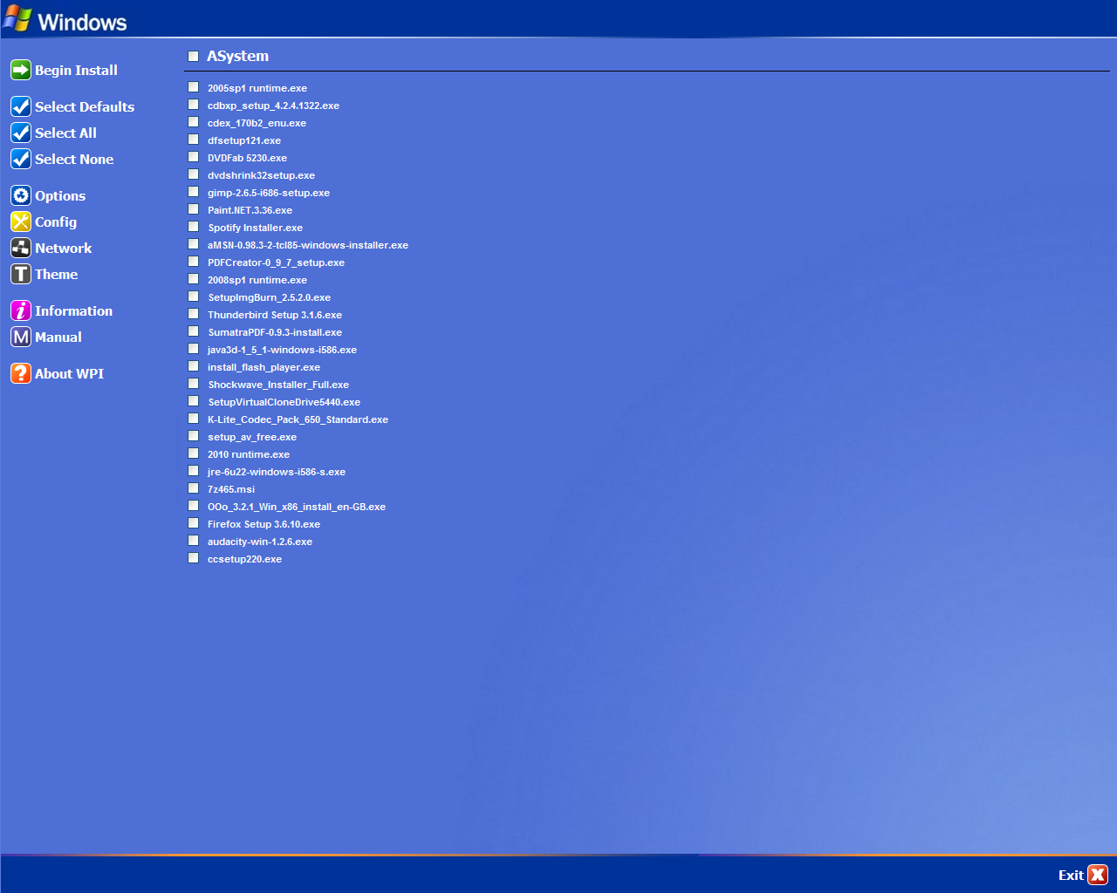Check the 7z465.msi box
The height and width of the screenshot is (893, 1117).
[x=194, y=488]
